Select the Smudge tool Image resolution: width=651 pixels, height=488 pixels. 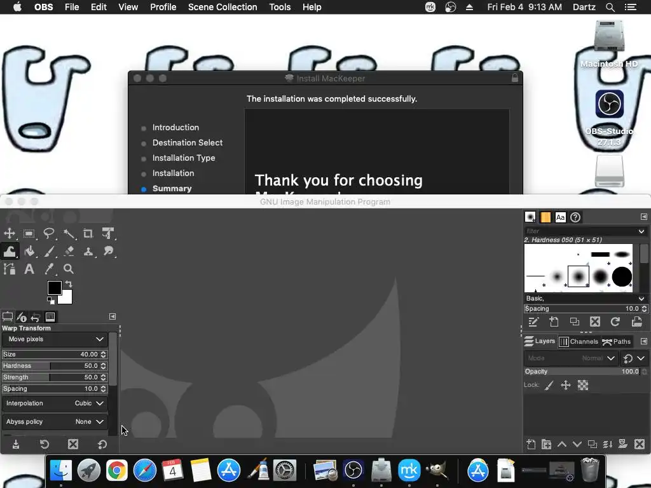108,251
